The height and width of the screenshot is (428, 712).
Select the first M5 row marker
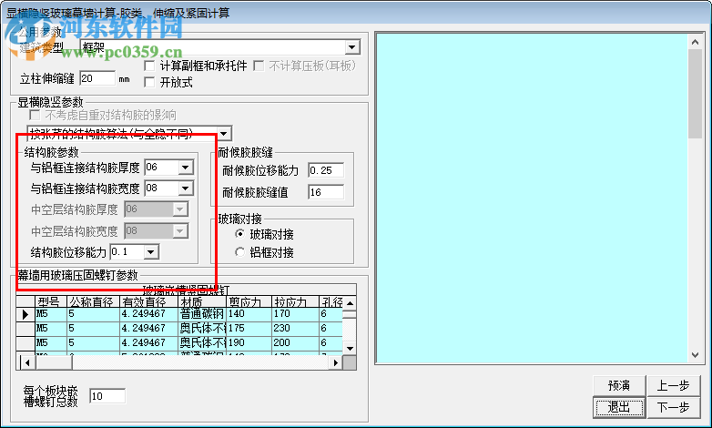(x=25, y=314)
